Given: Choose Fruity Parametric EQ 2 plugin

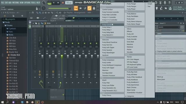Looking at the screenshot, I should tap(110, 90).
